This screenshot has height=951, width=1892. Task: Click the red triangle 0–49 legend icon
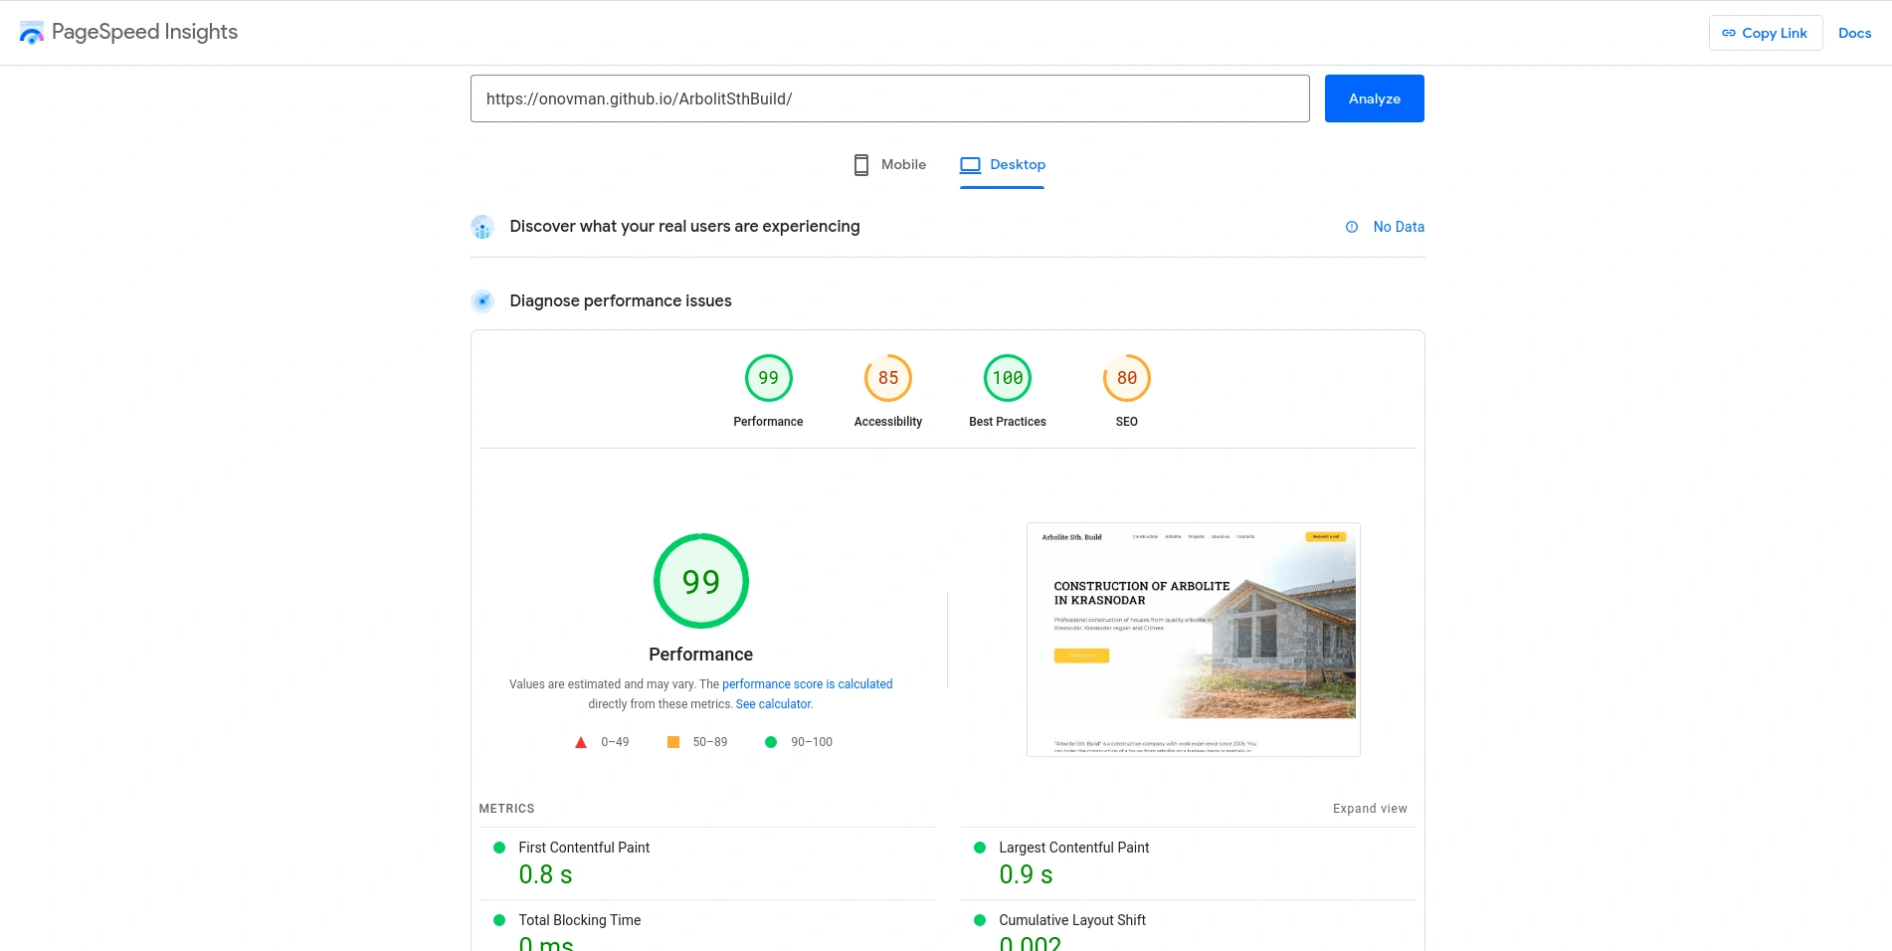pyautogui.click(x=581, y=742)
